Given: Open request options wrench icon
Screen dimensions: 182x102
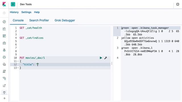Looking at the screenshot, I should 106,58.
